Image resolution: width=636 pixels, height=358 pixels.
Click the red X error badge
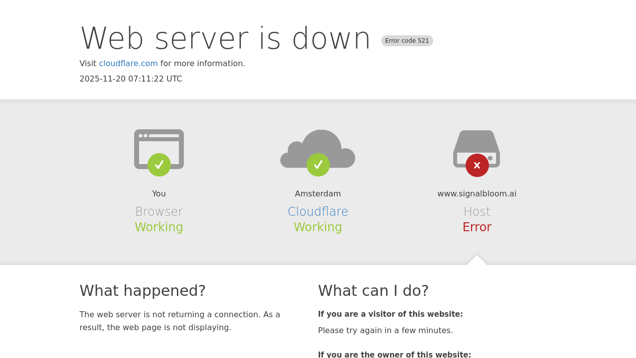[x=477, y=165]
